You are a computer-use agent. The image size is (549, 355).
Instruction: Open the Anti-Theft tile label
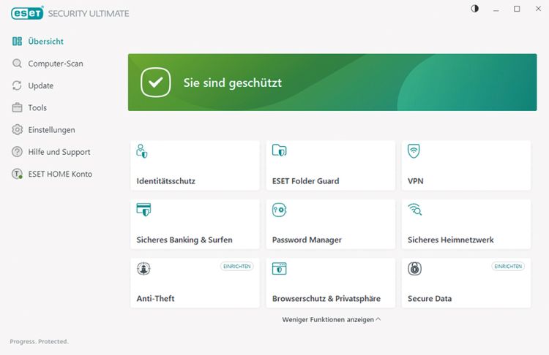pos(155,299)
